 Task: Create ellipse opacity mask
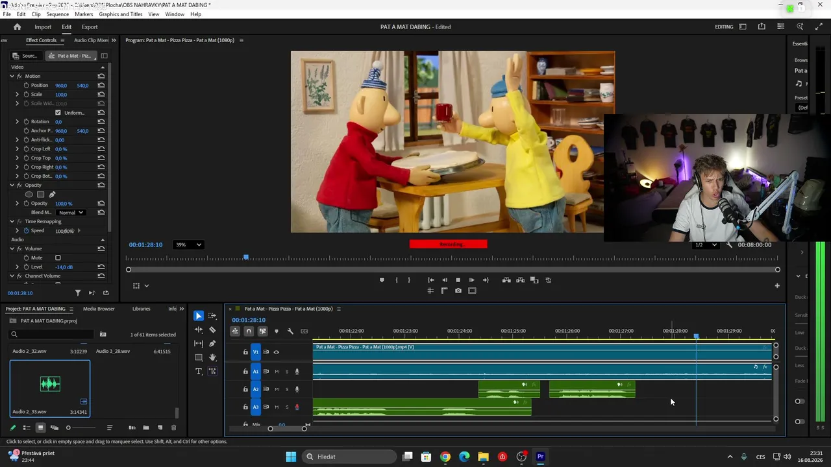point(29,194)
